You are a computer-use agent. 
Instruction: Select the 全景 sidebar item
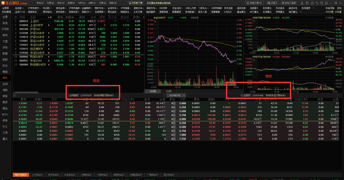pyautogui.click(x=5, y=17)
